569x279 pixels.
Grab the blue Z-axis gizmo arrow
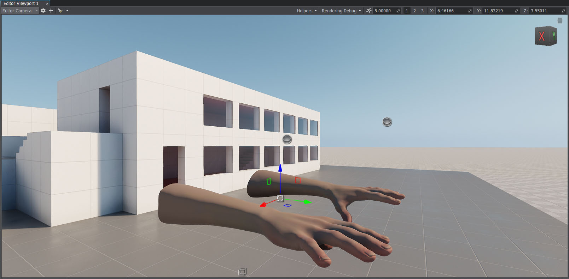coord(280,168)
